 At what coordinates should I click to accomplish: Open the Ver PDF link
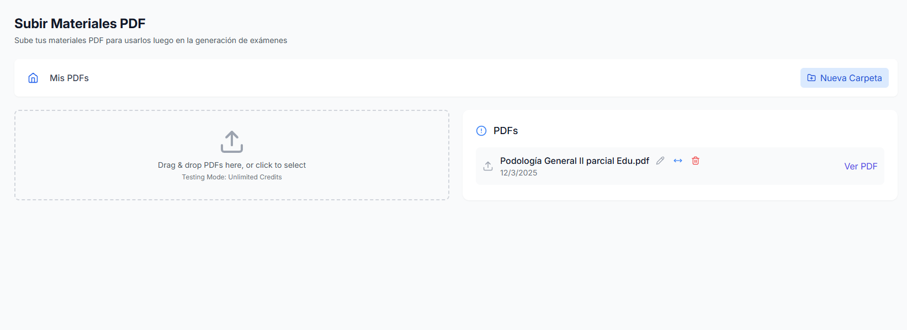pyautogui.click(x=860, y=166)
